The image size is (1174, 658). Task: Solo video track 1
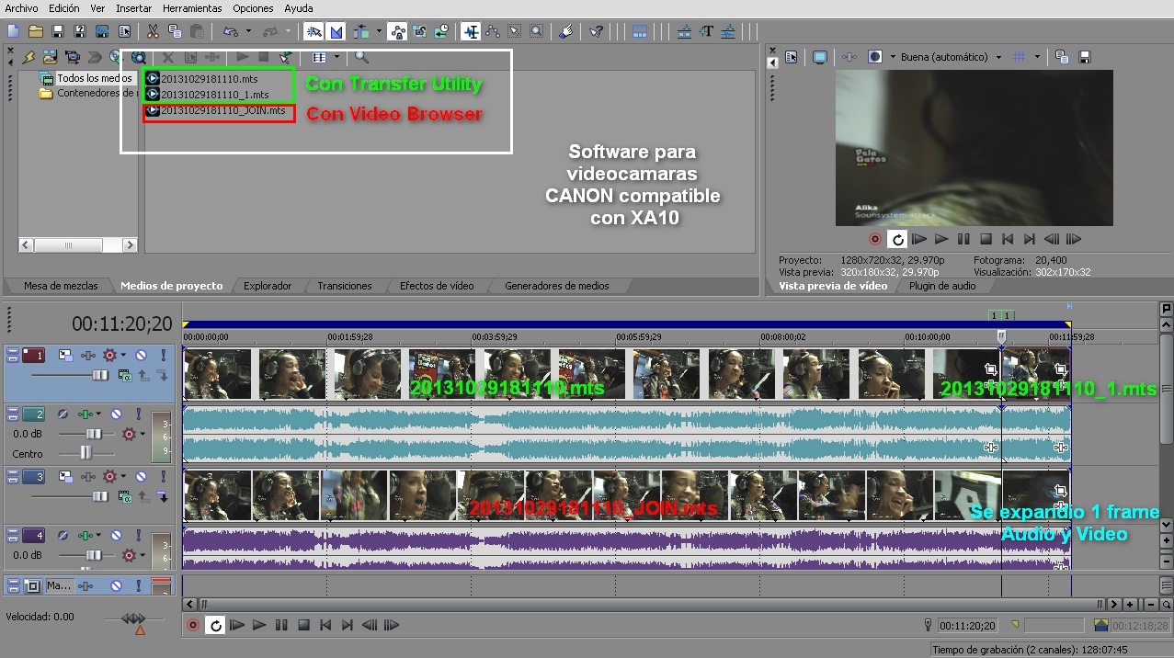point(164,355)
